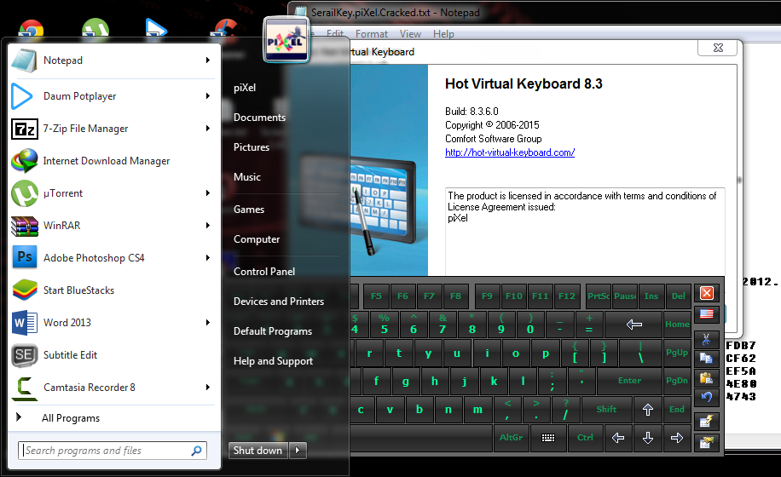
Task: Click the Down arrow key on virtual keyboard
Action: pos(647,438)
